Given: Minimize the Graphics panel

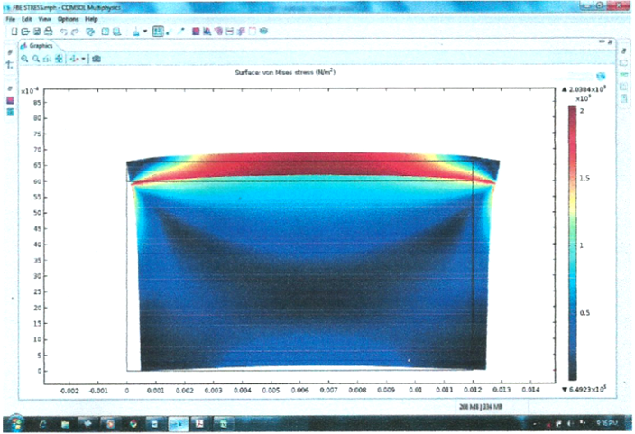Looking at the screenshot, I should (x=601, y=42).
